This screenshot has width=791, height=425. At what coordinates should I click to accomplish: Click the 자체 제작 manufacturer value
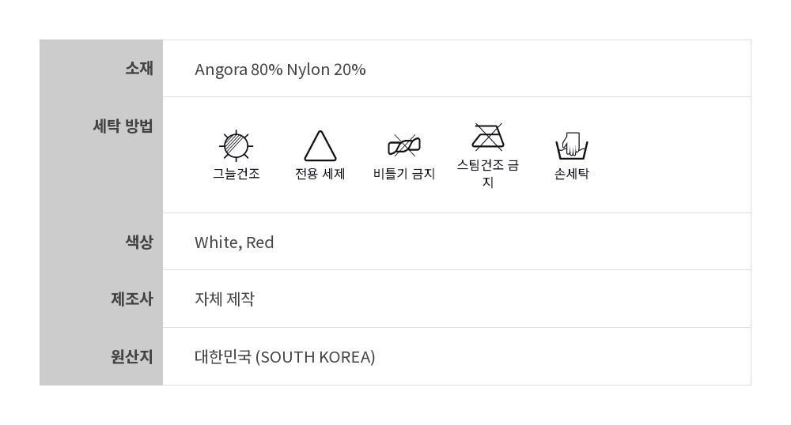(x=225, y=299)
